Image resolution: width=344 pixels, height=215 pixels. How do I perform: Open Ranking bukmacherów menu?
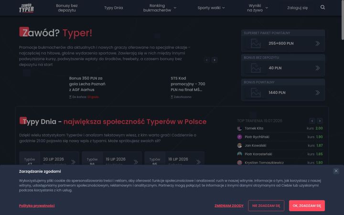157,8
